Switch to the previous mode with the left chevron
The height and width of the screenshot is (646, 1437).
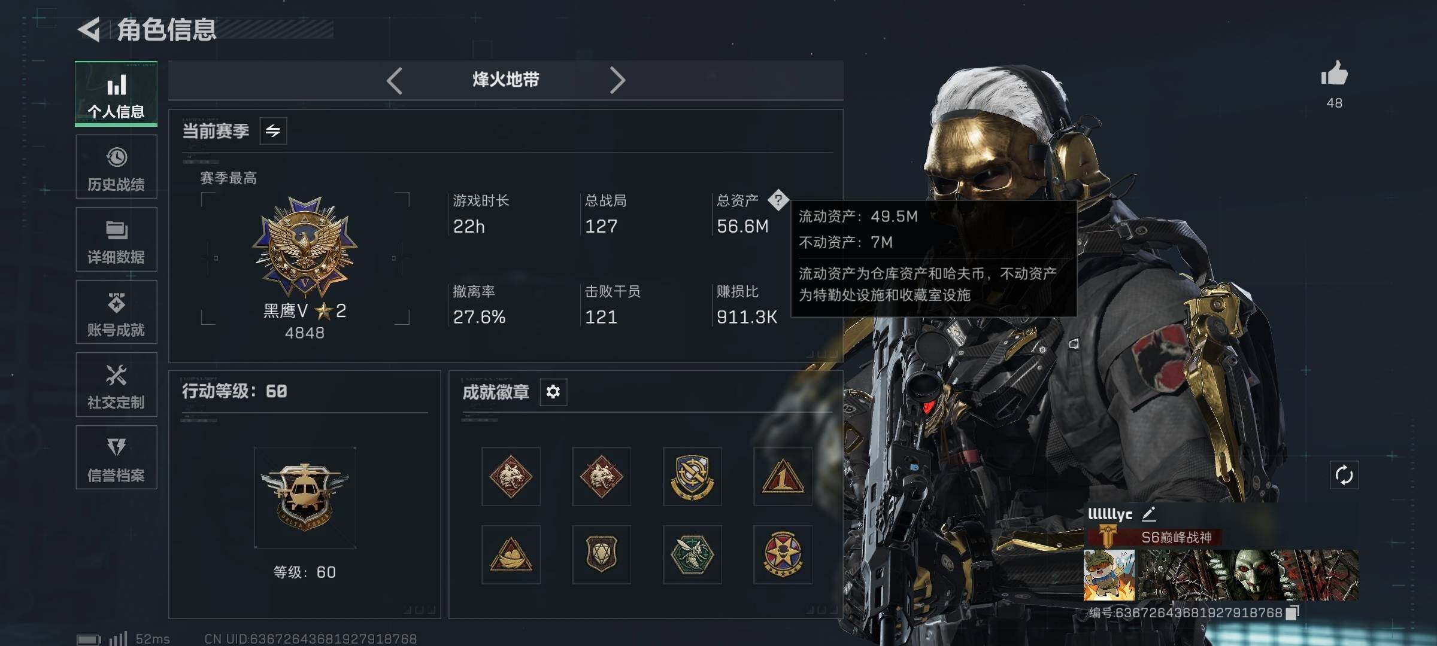point(394,80)
